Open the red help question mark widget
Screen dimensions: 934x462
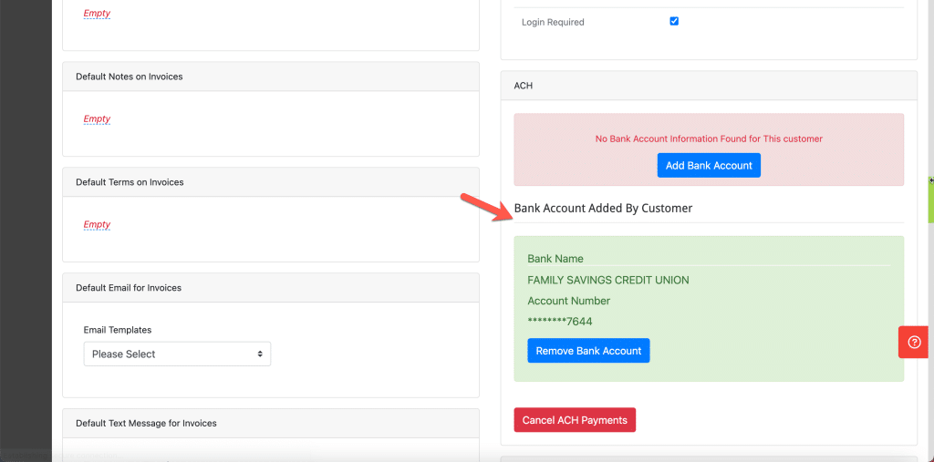914,342
